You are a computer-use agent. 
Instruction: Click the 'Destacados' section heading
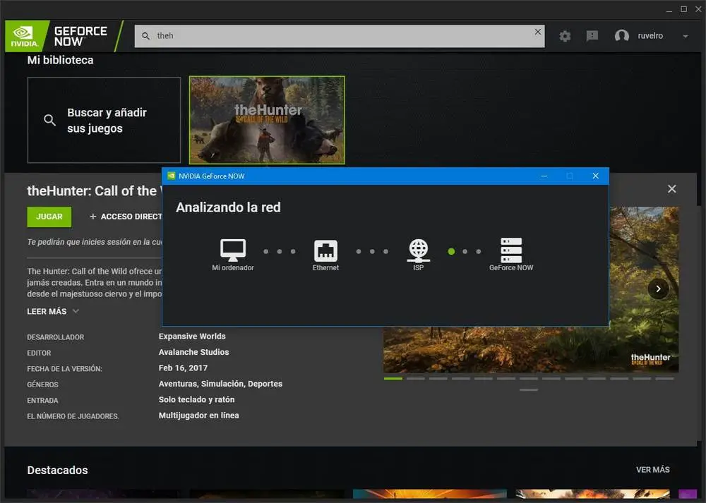(58, 470)
